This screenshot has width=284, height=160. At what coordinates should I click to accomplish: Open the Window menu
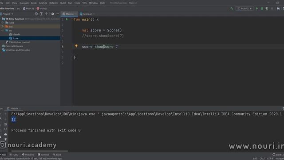click(93, 3)
